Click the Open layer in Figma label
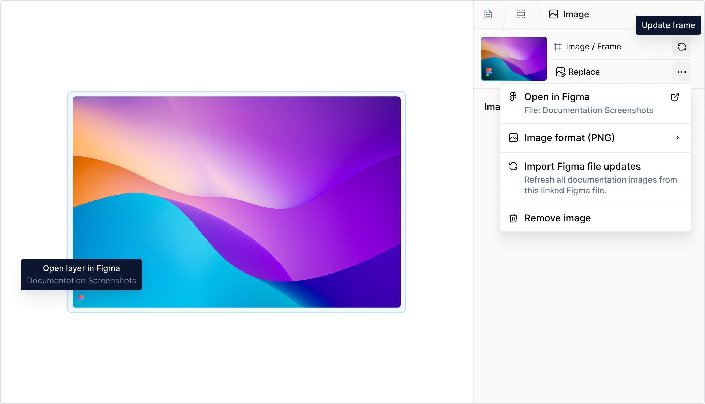 coord(81,268)
